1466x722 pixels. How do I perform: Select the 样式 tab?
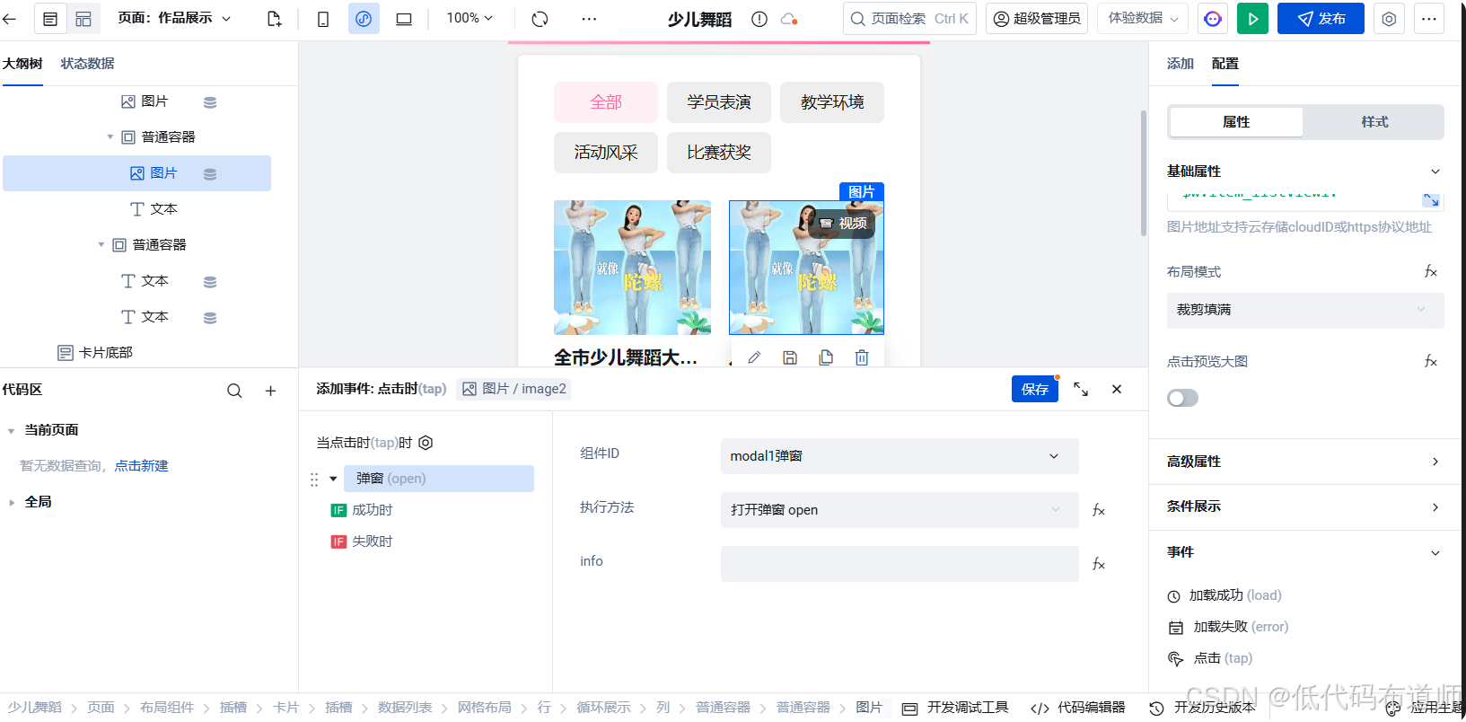click(1374, 122)
